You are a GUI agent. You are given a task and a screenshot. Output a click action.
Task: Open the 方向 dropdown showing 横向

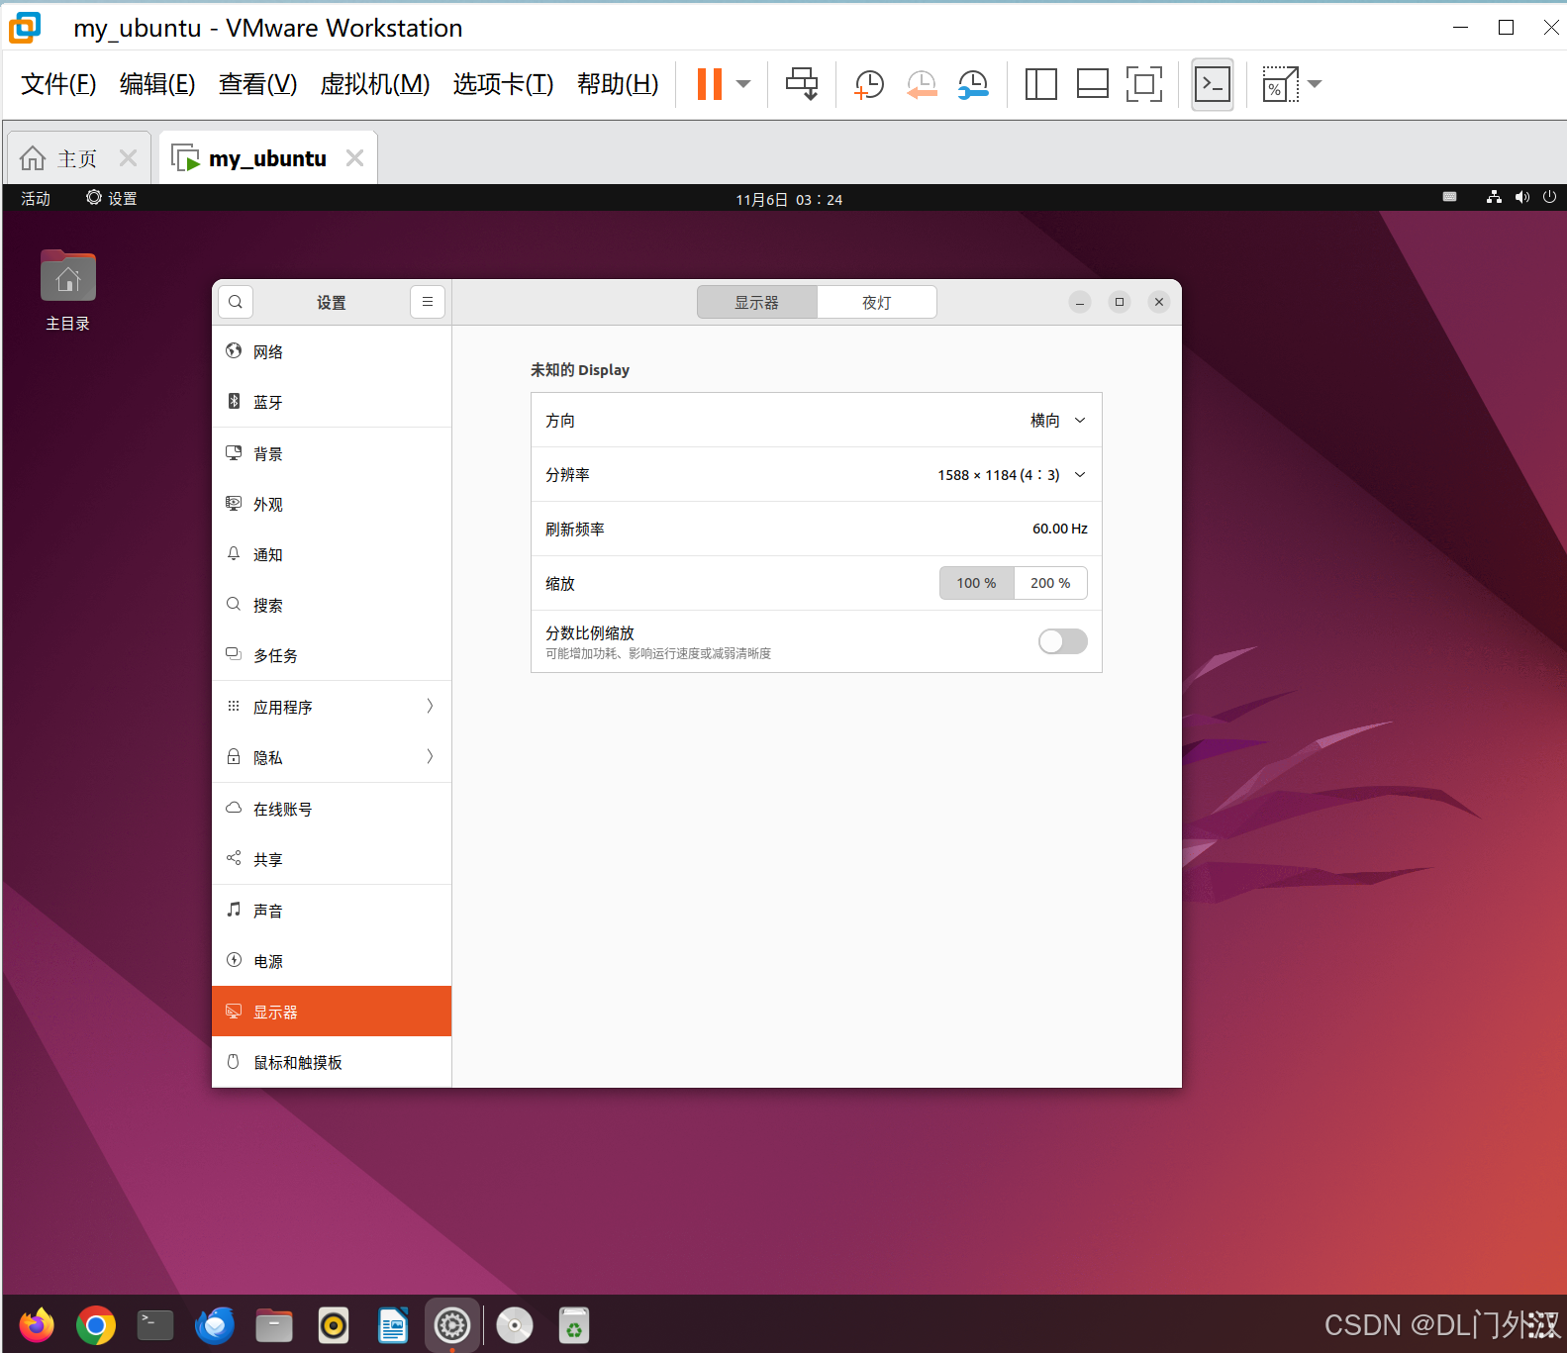[817, 420]
